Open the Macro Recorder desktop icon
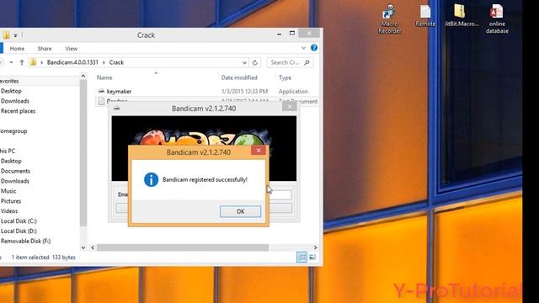Image resolution: width=539 pixels, height=303 pixels. 389,19
